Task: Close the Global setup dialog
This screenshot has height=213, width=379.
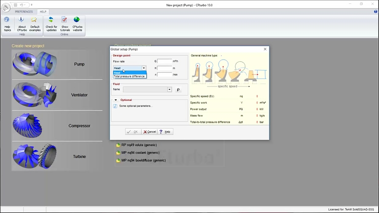Action: [265, 49]
